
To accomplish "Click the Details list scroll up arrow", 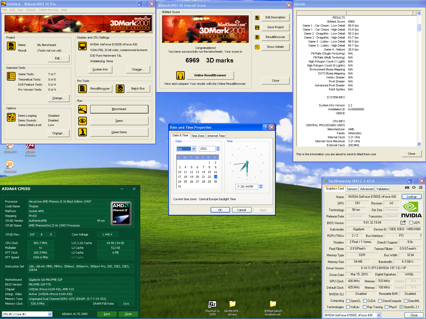I will 419,13.
